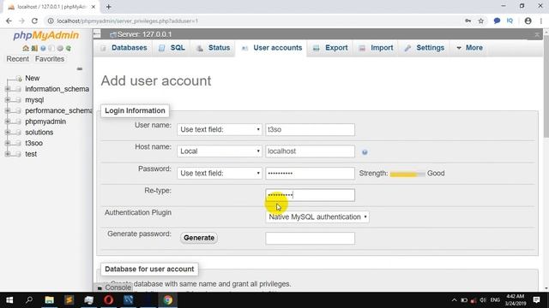Bookmark this page with the star icon
549x308 pixels.
point(481,21)
